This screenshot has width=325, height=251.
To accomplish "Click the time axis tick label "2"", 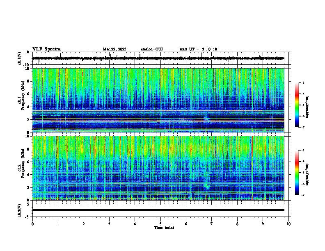I will pos(84,224).
